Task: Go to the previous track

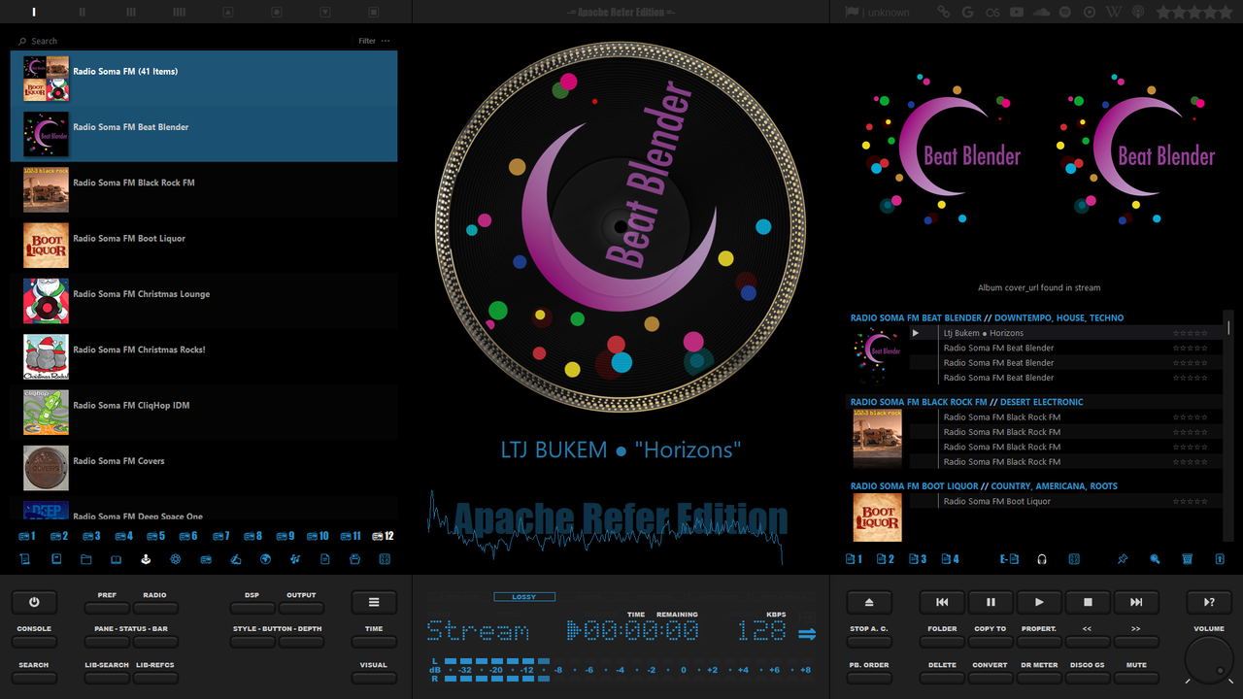Action: [x=942, y=602]
